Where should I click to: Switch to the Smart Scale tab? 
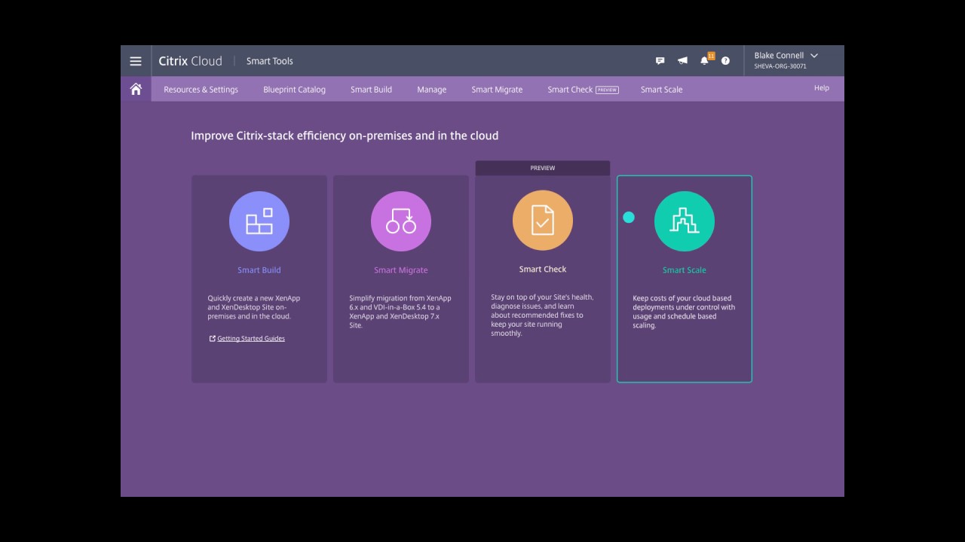[x=661, y=90]
